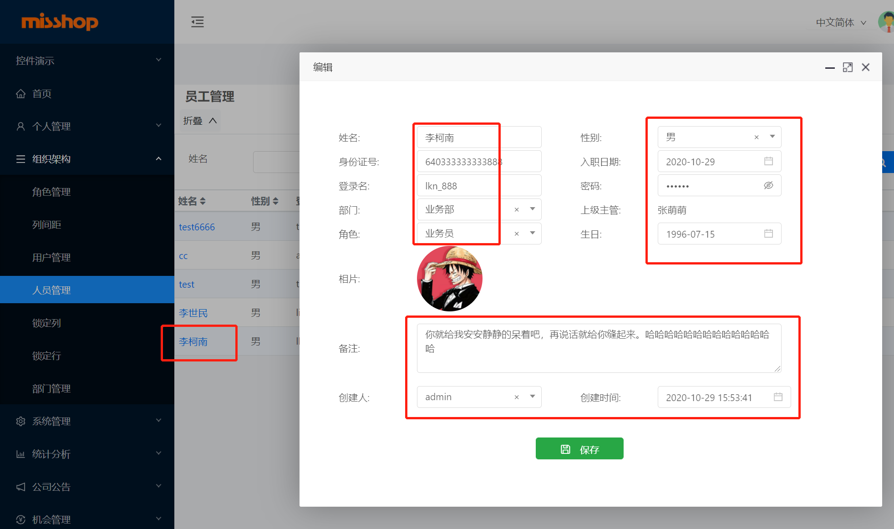Open the 入职日期 calendar icon
The image size is (894, 529).
click(768, 161)
